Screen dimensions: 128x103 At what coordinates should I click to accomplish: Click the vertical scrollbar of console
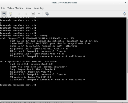click(x=127, y=46)
